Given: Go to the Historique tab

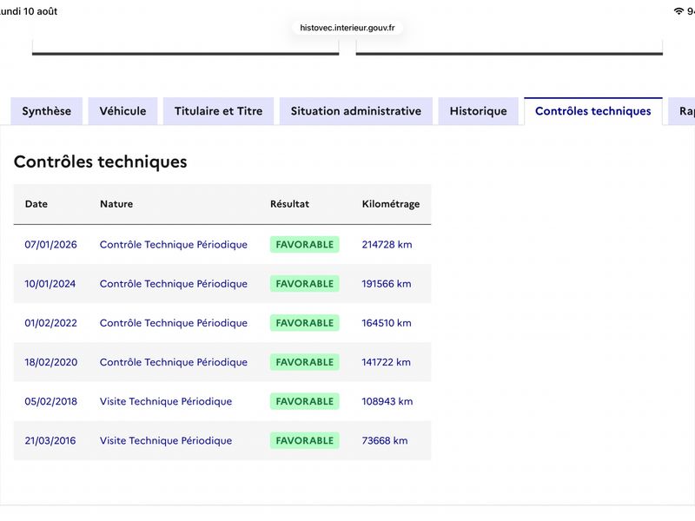Looking at the screenshot, I should [479, 111].
